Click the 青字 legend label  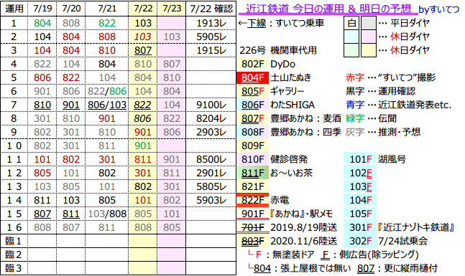point(355,105)
